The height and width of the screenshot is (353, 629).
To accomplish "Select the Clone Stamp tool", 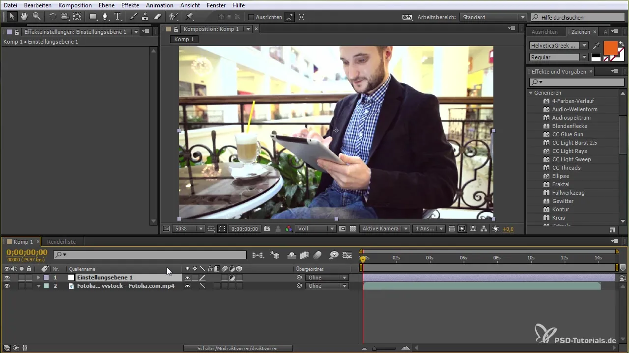I will (145, 17).
